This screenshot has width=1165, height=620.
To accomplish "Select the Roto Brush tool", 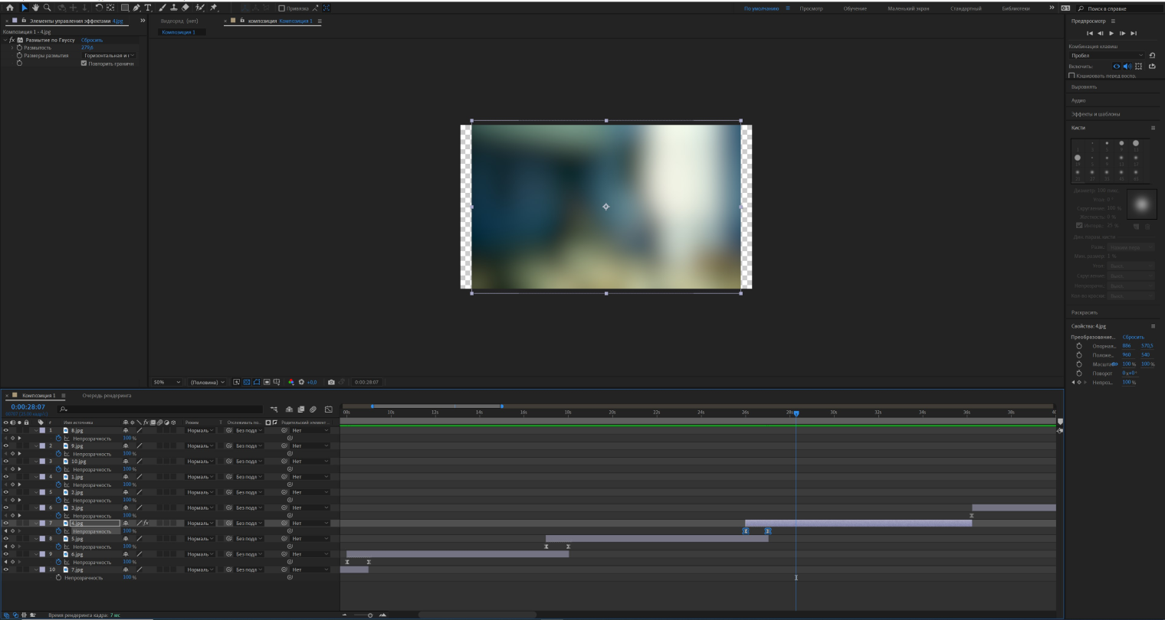I will click(x=199, y=8).
